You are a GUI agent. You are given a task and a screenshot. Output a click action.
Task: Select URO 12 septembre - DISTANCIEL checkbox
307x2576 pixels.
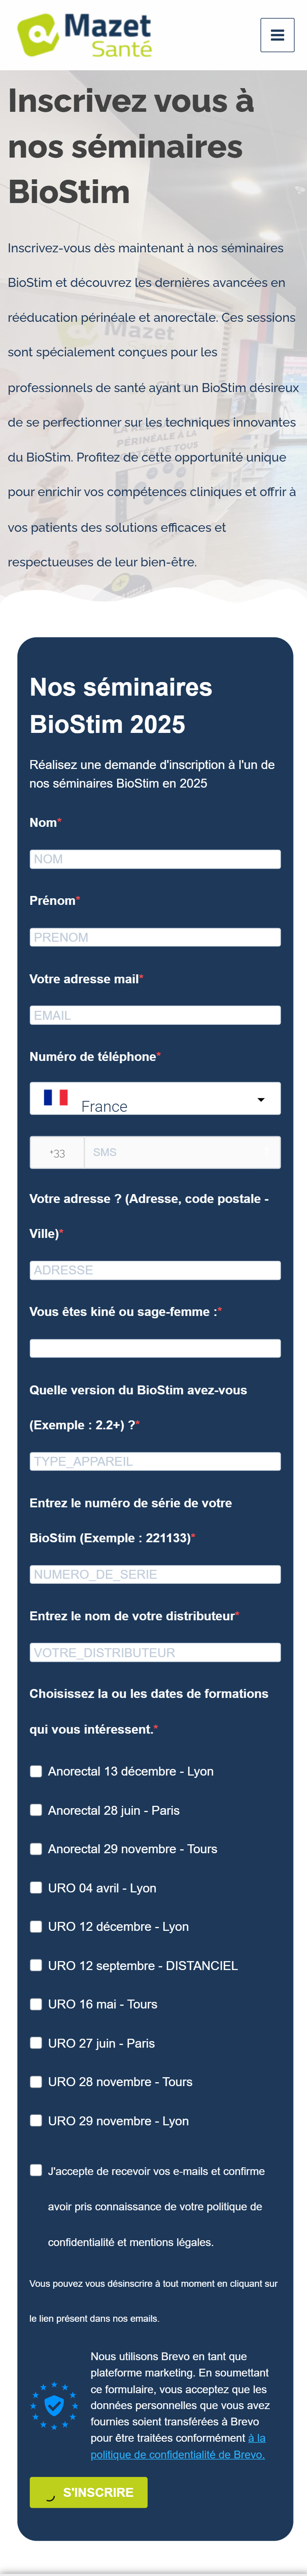point(36,1965)
